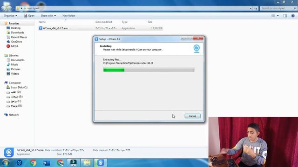Click the webcam overlay video
Viewport: 298px width, 167px height.
253,142
